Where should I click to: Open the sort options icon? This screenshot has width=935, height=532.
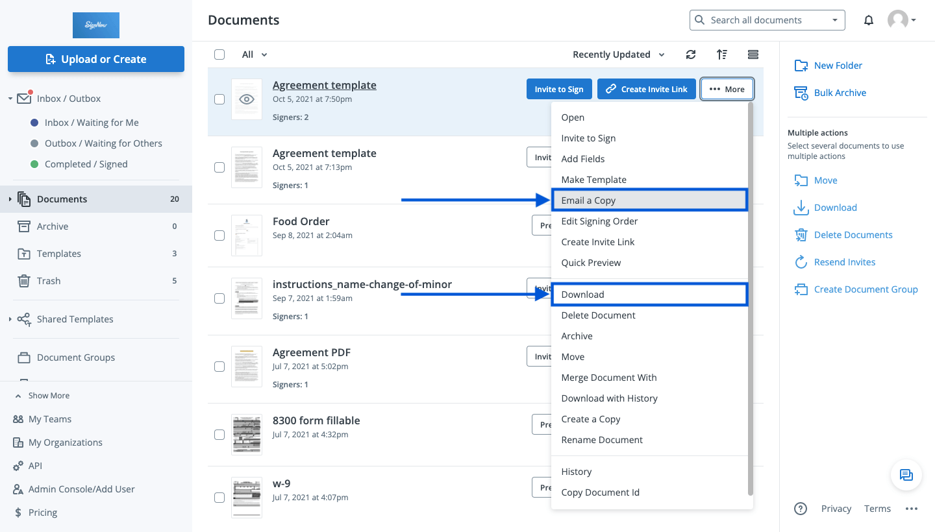pos(722,54)
